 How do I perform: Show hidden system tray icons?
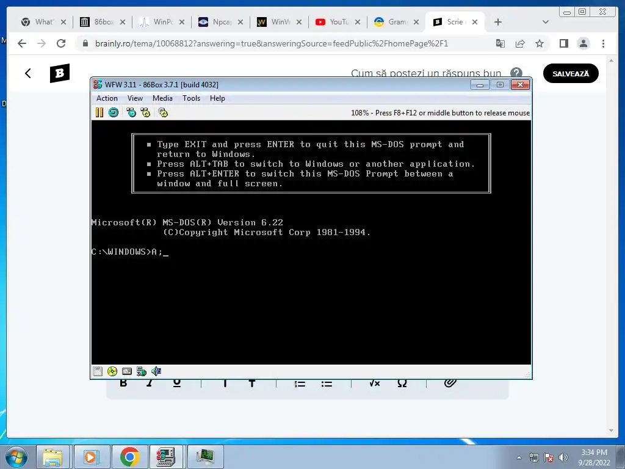coord(519,457)
